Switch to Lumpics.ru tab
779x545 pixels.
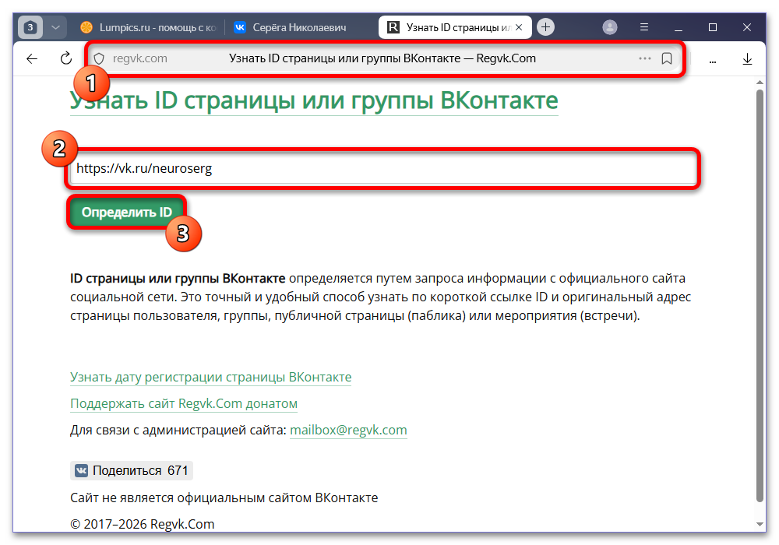(148, 27)
